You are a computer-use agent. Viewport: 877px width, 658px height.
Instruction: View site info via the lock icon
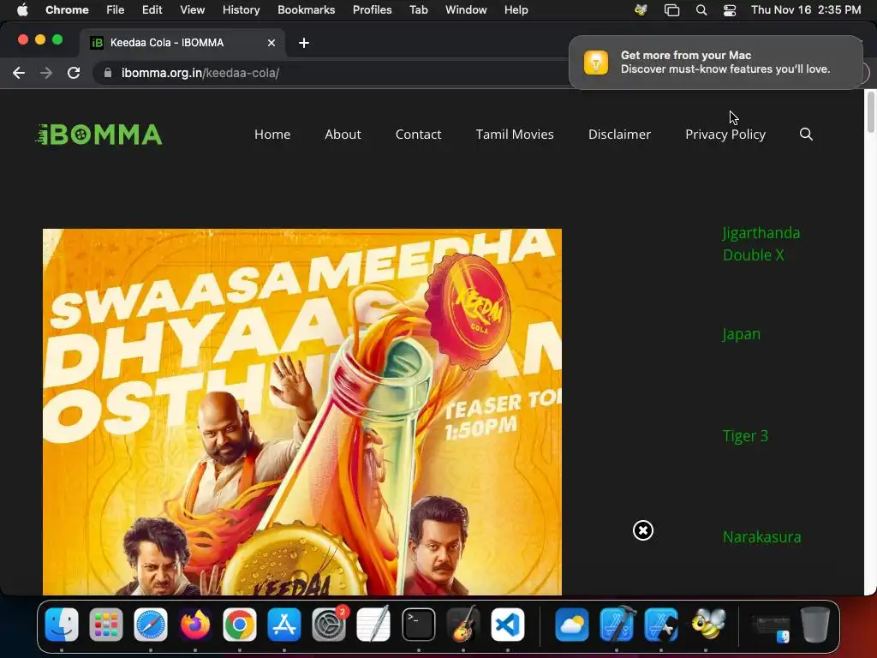coord(108,73)
